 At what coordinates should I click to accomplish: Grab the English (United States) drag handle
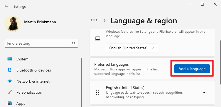click(98, 93)
